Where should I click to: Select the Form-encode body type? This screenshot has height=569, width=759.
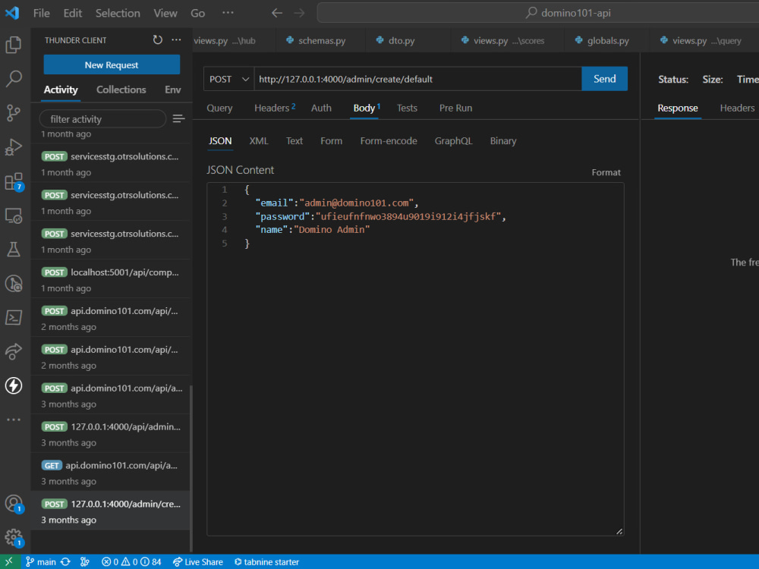(x=389, y=141)
